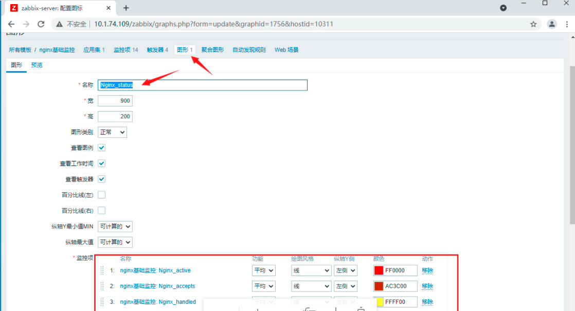Bookmark this page with star icon

(x=533, y=24)
